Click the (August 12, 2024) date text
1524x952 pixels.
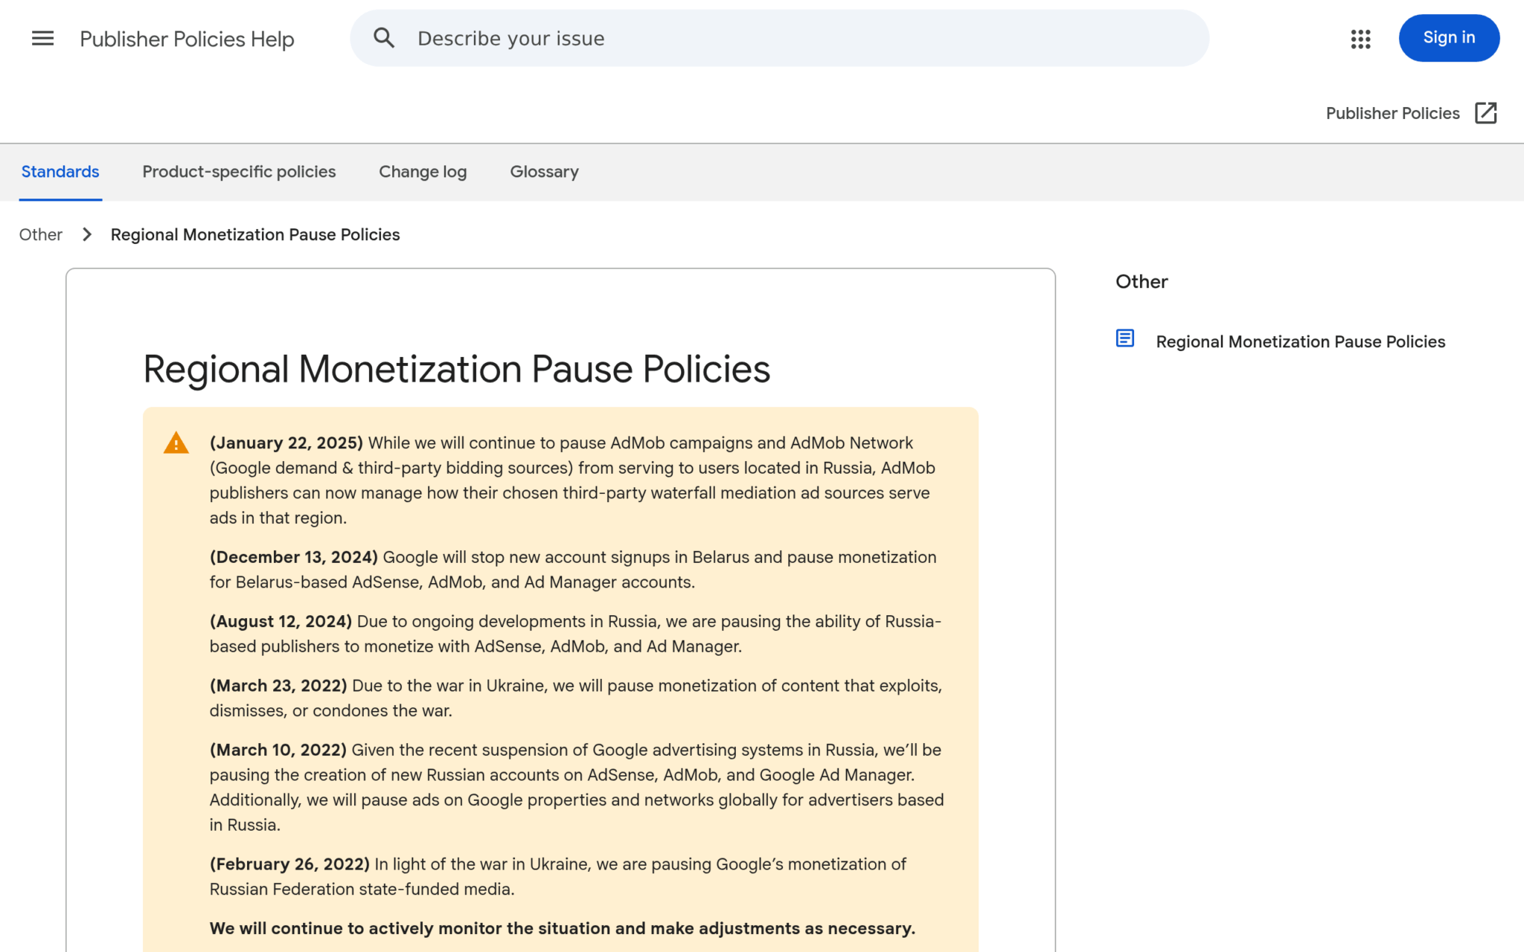[x=281, y=622]
